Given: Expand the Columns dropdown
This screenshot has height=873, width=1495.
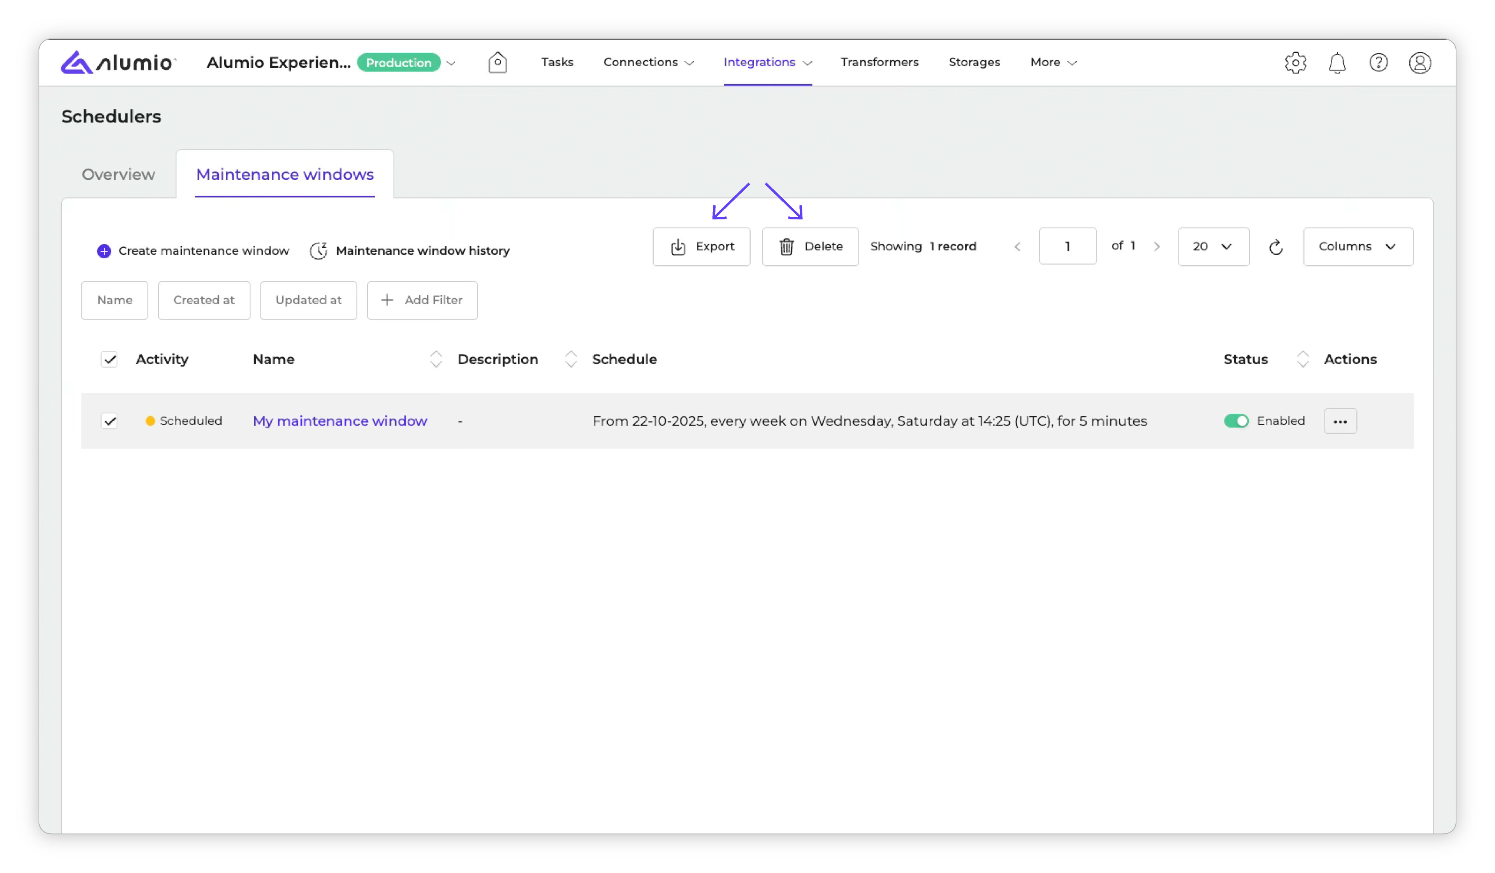Looking at the screenshot, I should 1357,247.
